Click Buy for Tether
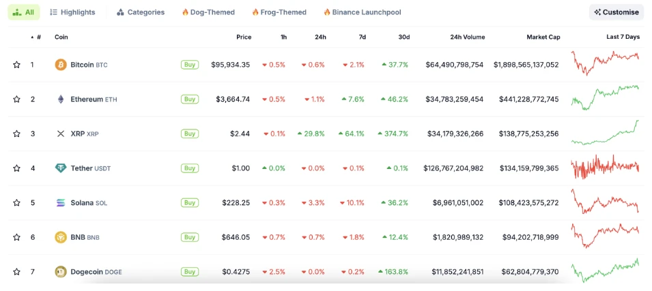 tap(190, 168)
